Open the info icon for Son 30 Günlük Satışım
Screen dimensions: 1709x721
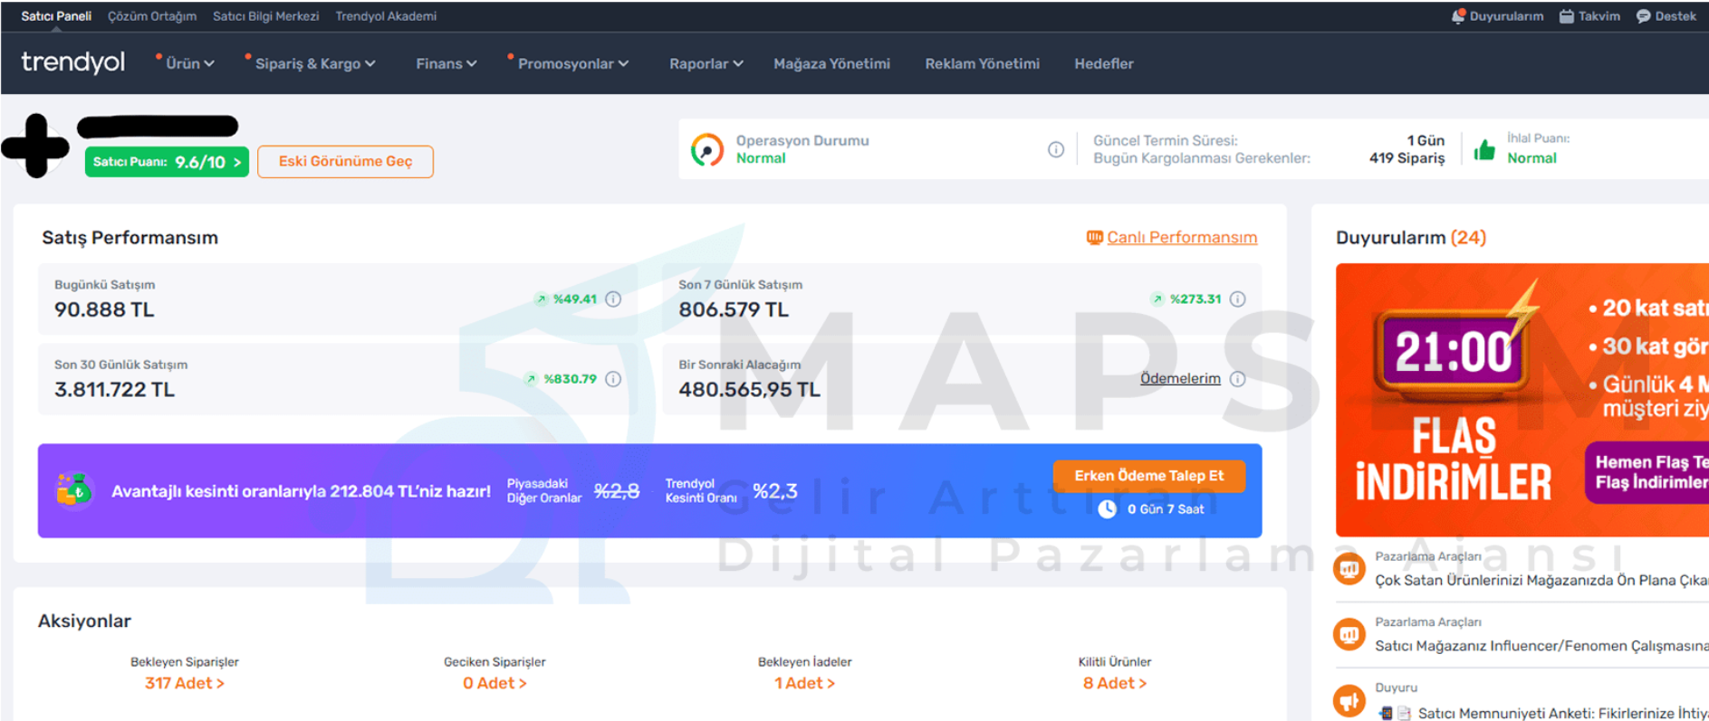pyautogui.click(x=613, y=379)
